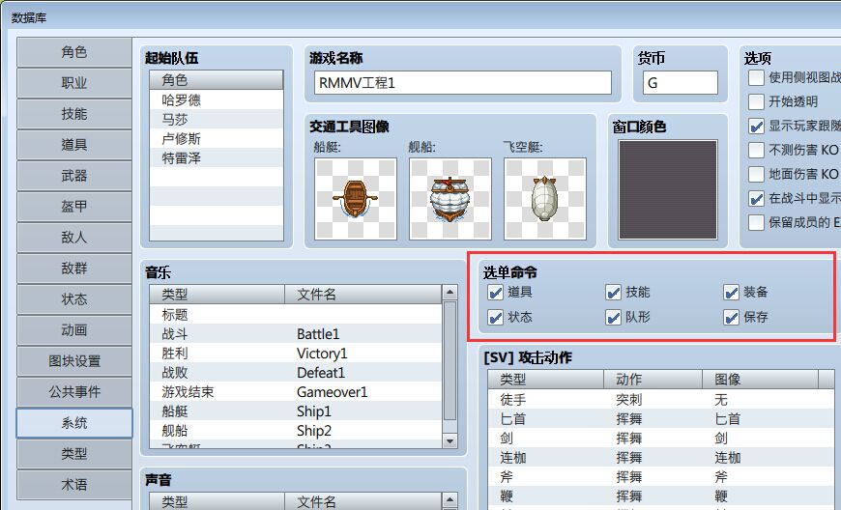Select the 船艇 boat vehicle image
The image size is (841, 510).
(355, 199)
